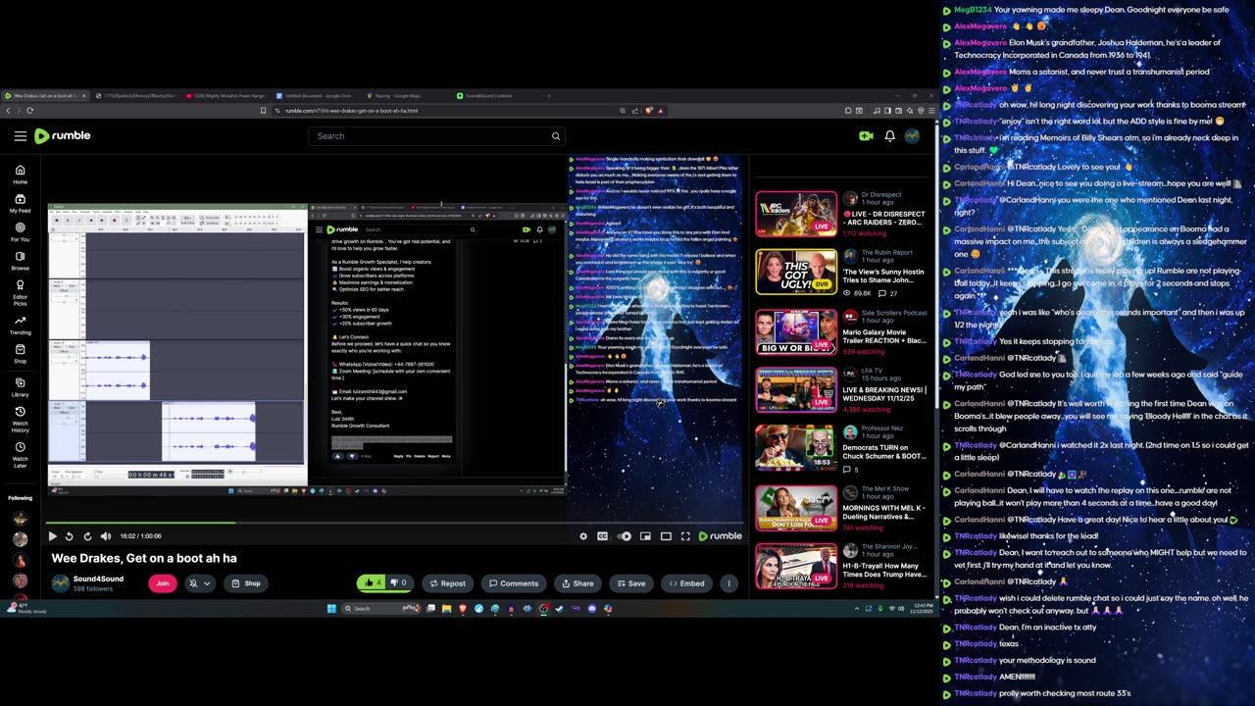
Task: Reload the page in the browser
Action: point(29,111)
